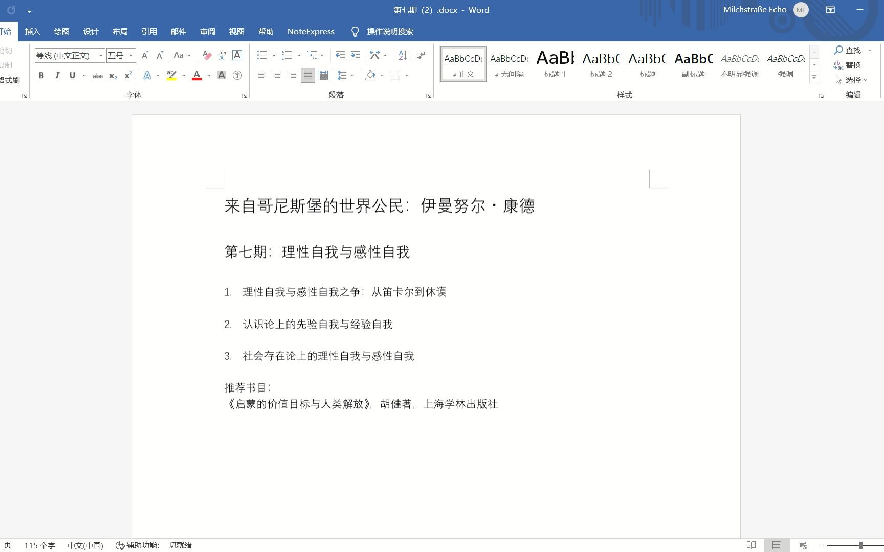Align text to the left

[261, 75]
